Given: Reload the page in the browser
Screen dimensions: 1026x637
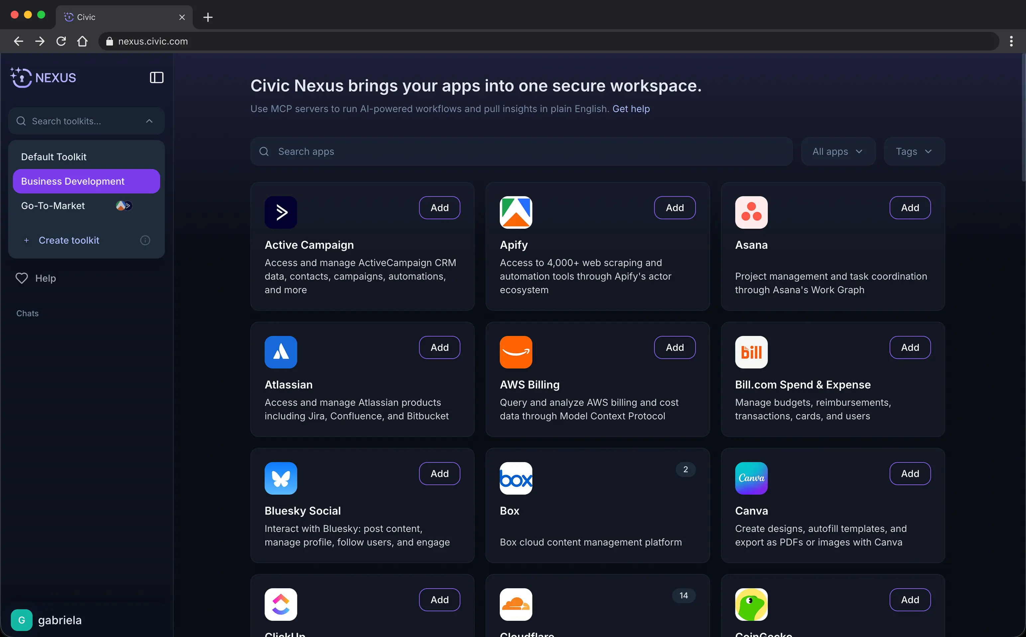Looking at the screenshot, I should click(x=61, y=41).
